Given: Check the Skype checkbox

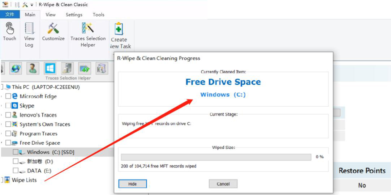Looking at the screenshot, I should pos(8,105).
